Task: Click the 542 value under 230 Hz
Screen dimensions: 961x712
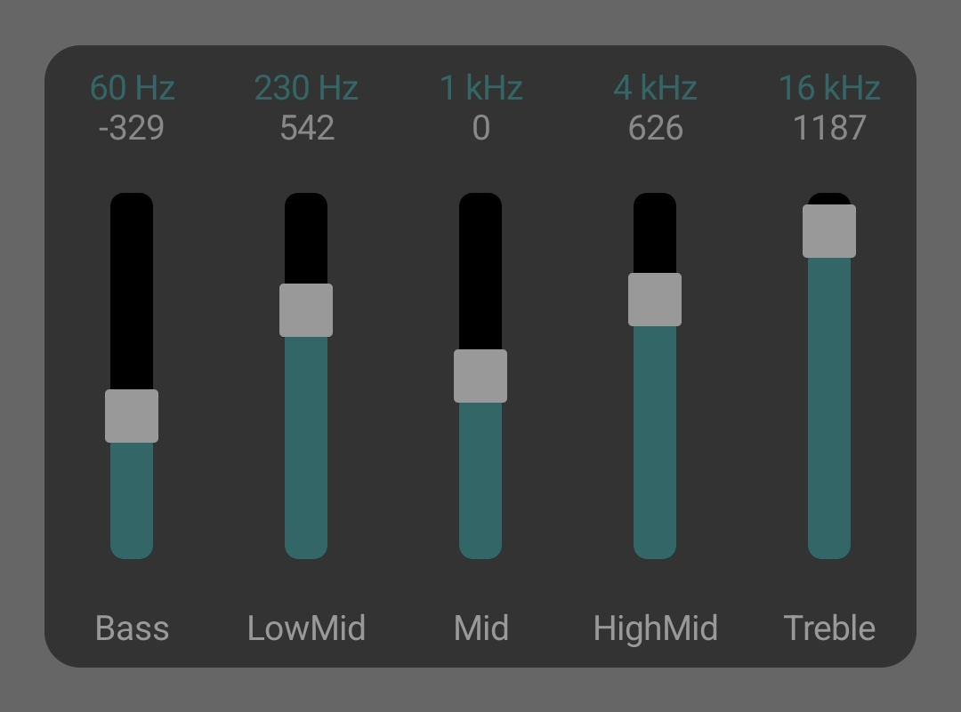Action: (x=306, y=128)
